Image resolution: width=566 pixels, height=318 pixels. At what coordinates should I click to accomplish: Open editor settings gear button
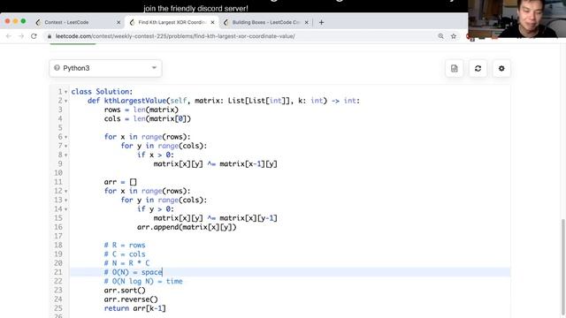click(501, 69)
